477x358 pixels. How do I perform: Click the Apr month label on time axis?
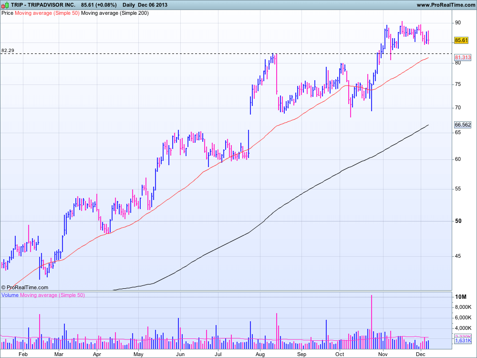[x=97, y=354]
